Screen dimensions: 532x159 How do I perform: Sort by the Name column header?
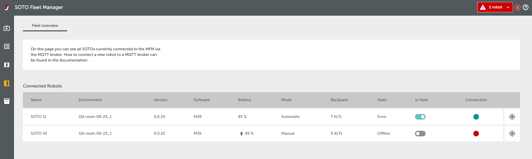pos(36,100)
